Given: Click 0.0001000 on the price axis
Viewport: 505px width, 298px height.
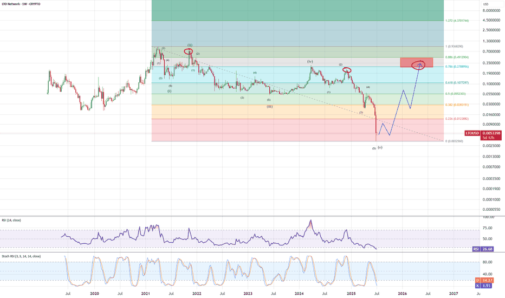Looking at the screenshot, I should (x=491, y=200).
